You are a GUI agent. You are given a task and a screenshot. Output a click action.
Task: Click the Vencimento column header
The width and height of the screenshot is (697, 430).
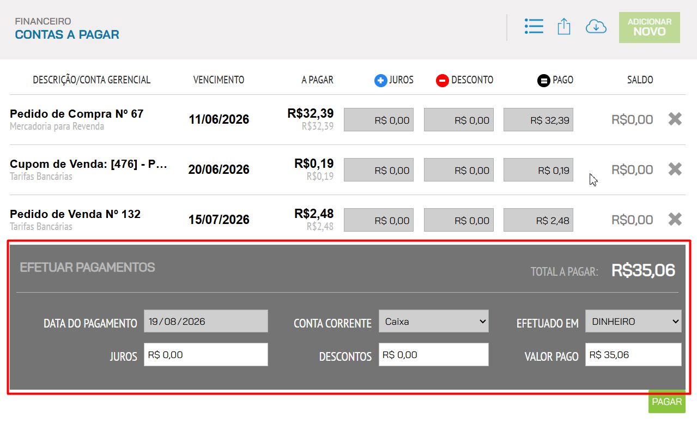point(219,80)
